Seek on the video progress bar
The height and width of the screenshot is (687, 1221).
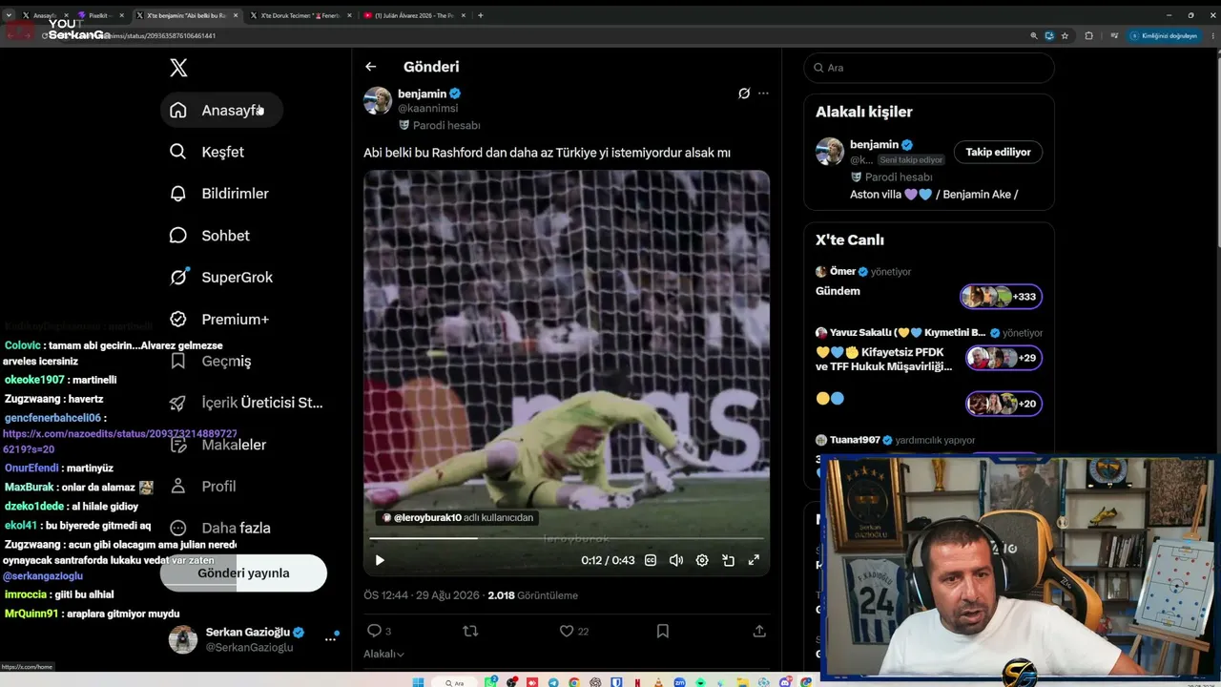pyautogui.click(x=567, y=538)
